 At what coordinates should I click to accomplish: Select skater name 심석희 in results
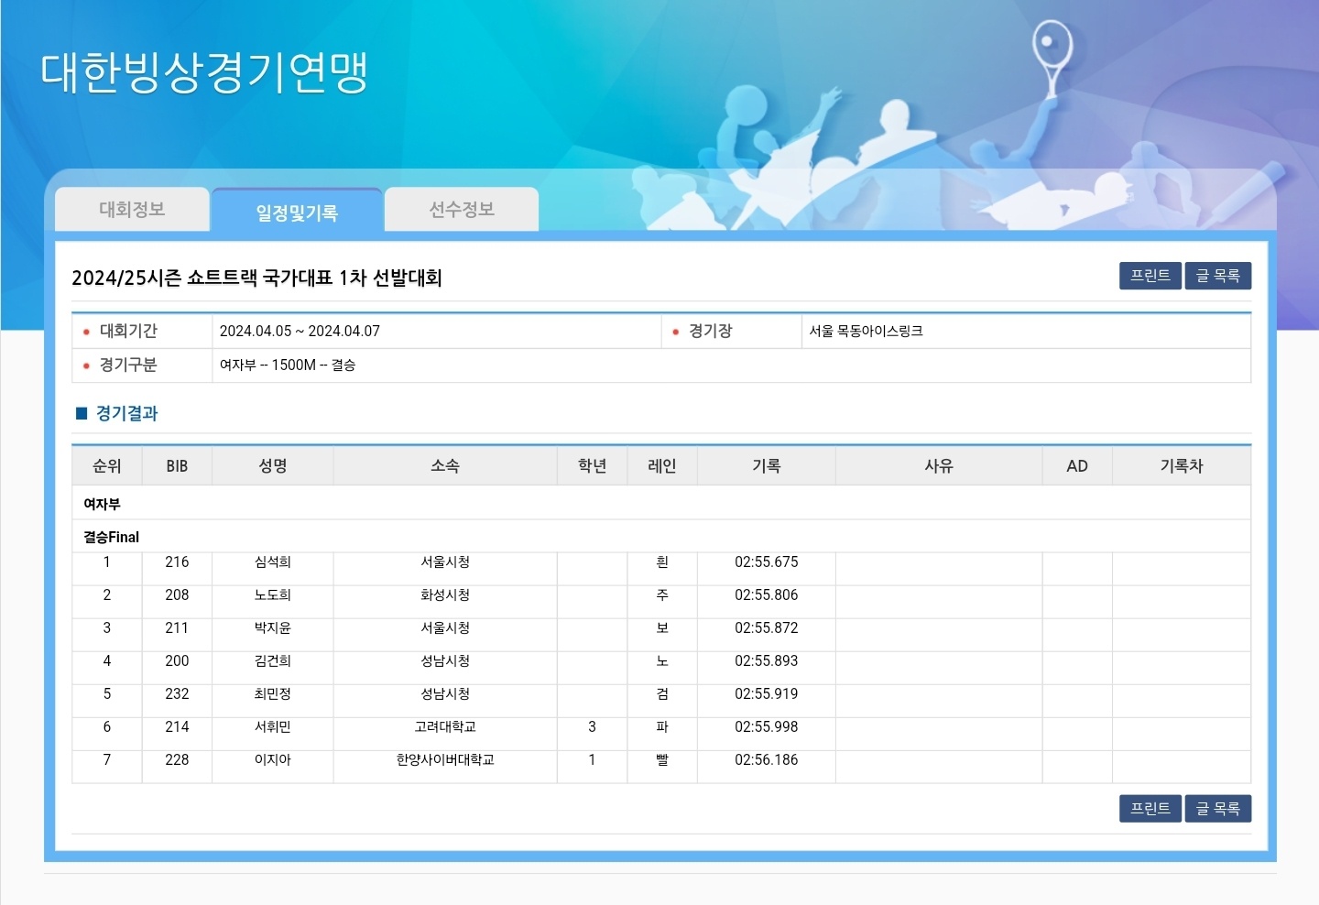pos(273,562)
